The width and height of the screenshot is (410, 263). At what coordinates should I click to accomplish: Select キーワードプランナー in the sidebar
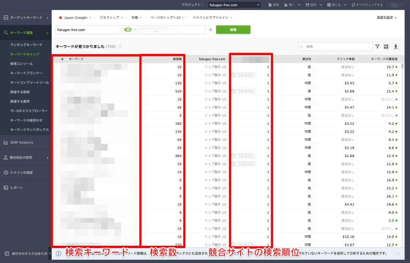[x=26, y=73]
